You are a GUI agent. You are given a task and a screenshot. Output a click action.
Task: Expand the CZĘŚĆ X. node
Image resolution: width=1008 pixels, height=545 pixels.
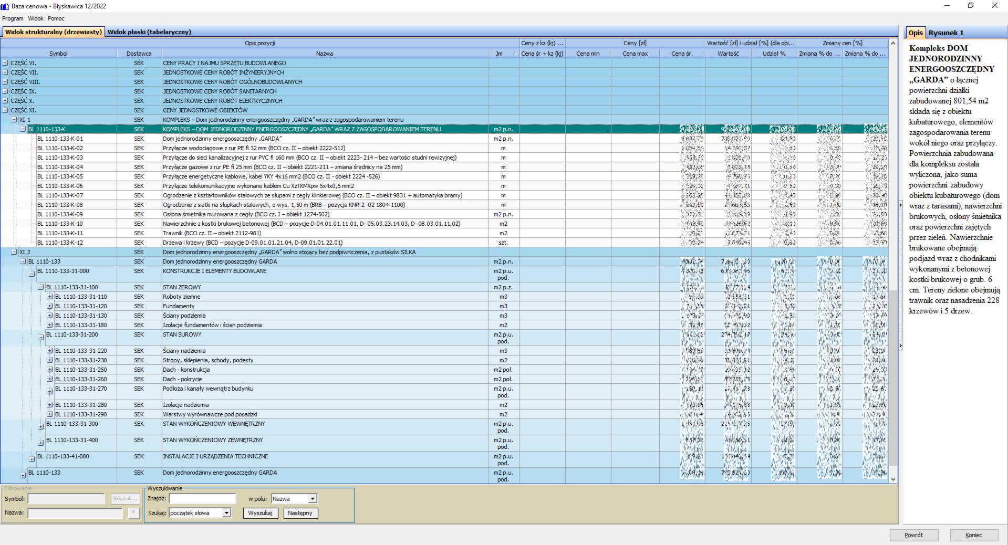pos(5,101)
